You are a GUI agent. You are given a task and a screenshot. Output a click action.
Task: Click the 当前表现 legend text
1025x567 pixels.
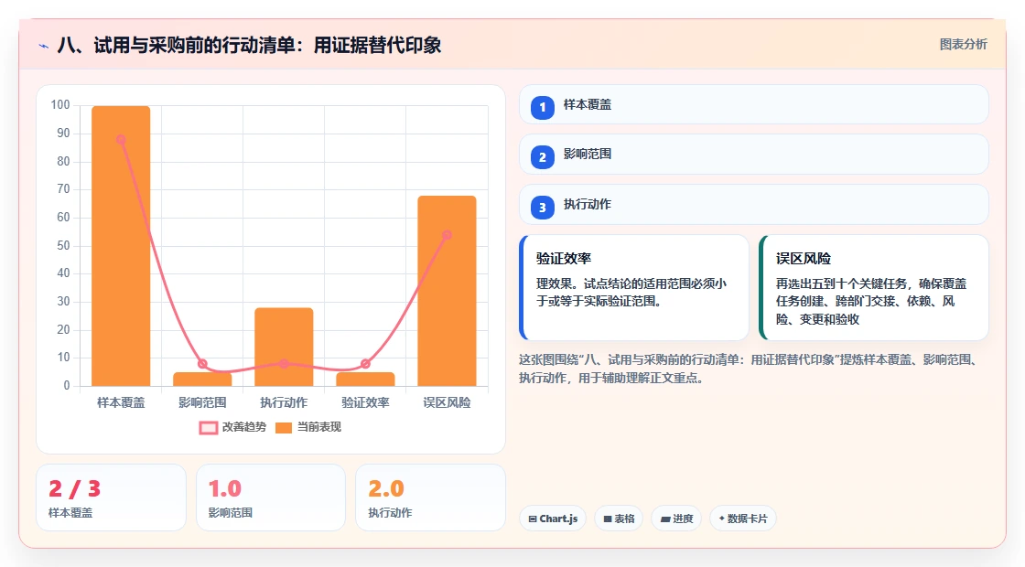tap(319, 427)
